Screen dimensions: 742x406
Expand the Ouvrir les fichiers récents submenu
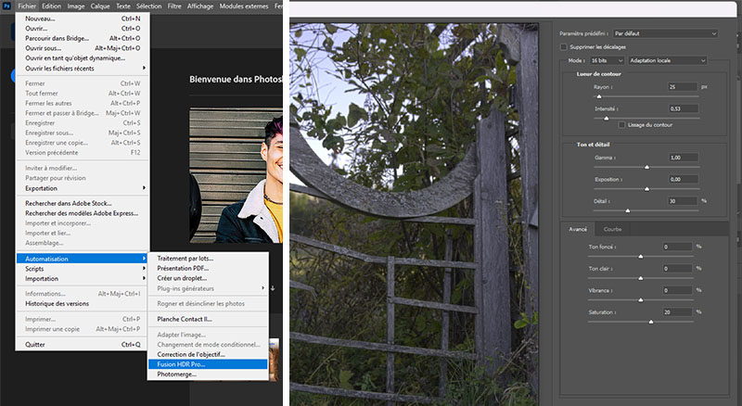pyautogui.click(x=83, y=69)
